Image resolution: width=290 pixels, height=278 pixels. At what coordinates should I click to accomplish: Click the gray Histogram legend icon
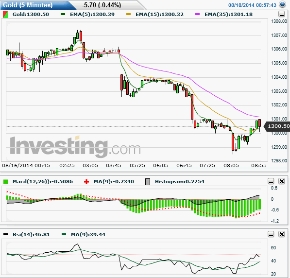148,182
